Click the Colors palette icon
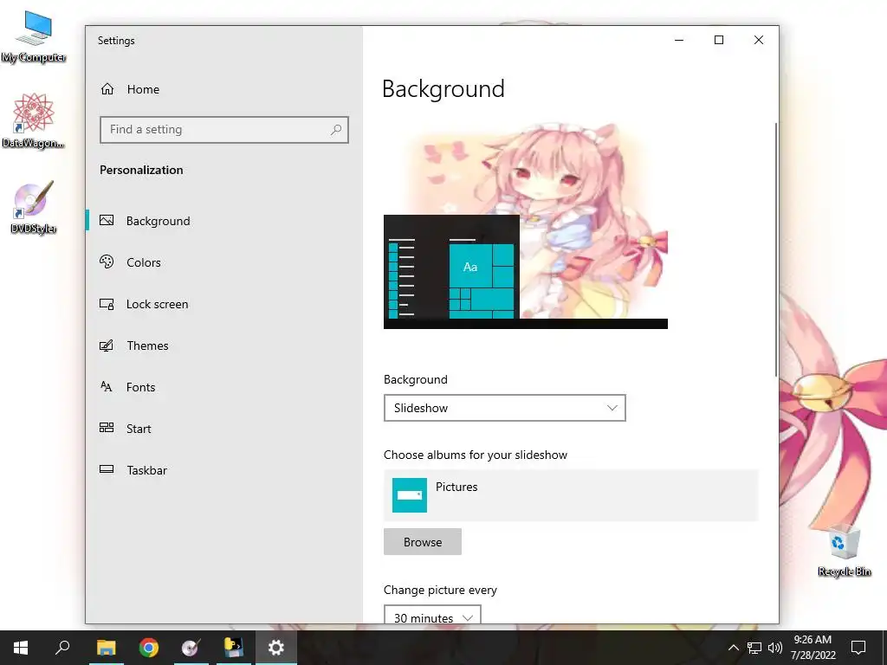Image resolution: width=887 pixels, height=665 pixels. pos(107,261)
